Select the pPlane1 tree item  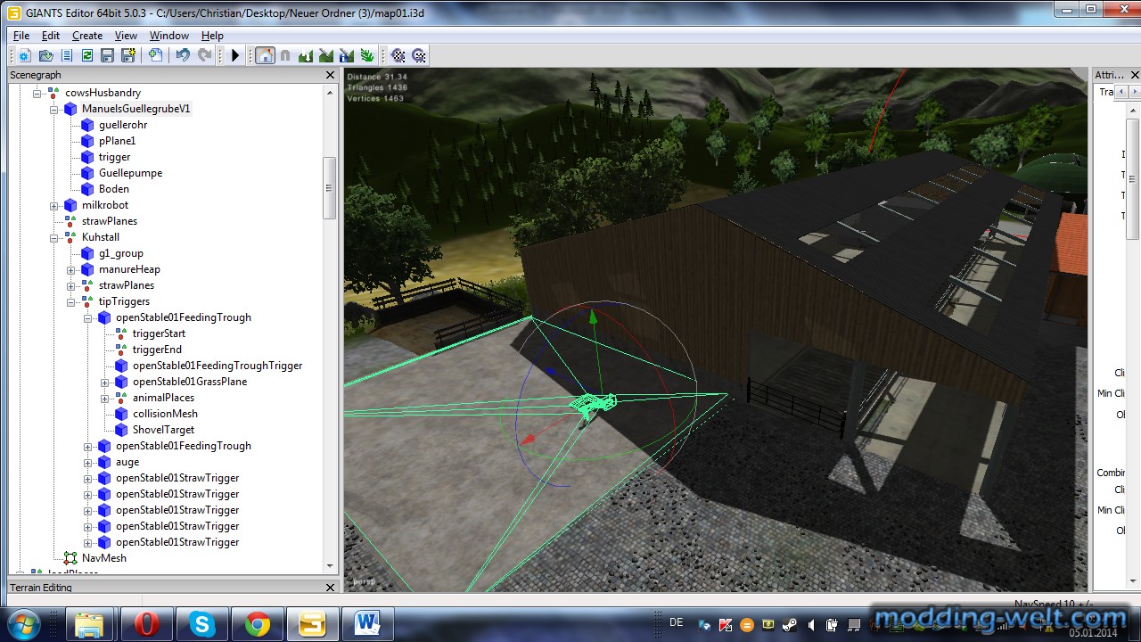(117, 141)
